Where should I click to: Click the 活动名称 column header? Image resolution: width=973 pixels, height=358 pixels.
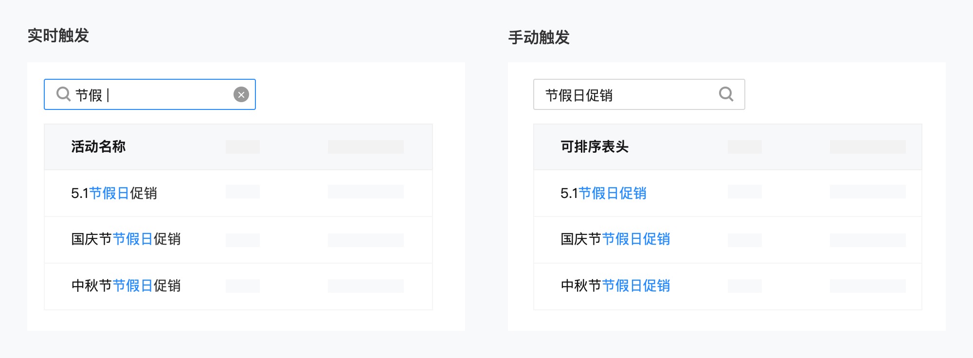point(98,147)
